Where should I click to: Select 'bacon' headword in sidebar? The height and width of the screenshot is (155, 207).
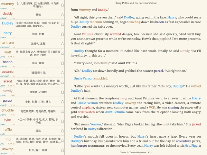7,62
